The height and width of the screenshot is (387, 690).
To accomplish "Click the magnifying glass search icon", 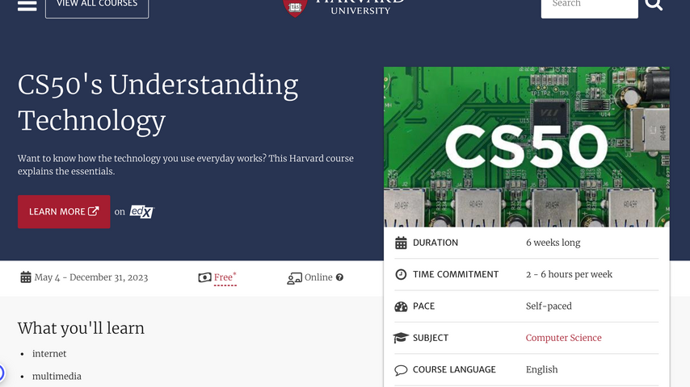I will coord(654,4).
